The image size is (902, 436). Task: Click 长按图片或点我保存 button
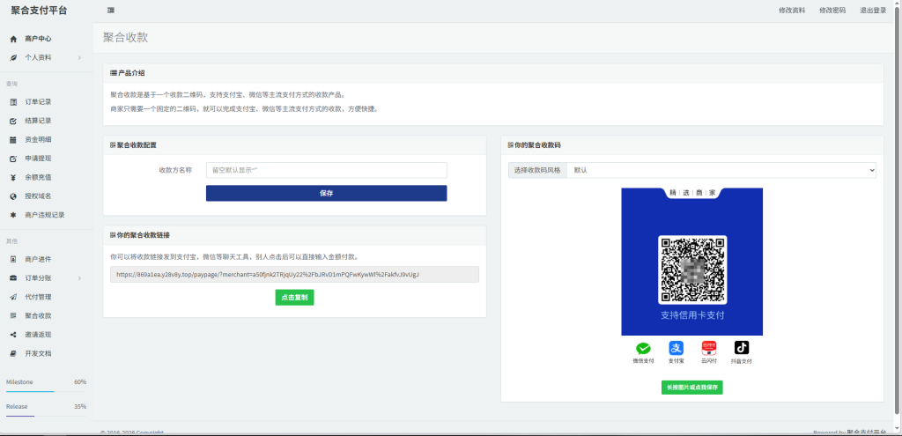(x=692, y=387)
